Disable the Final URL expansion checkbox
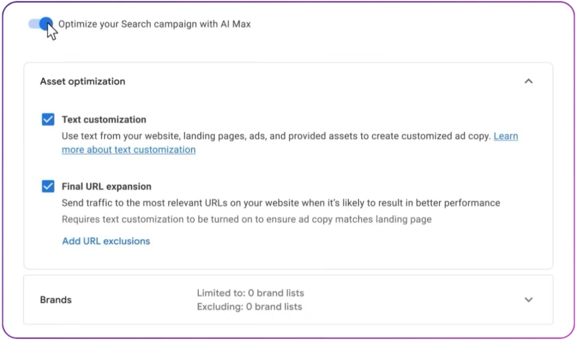577x340 pixels. click(x=48, y=186)
